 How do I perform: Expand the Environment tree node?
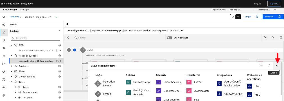(x=15, y=92)
